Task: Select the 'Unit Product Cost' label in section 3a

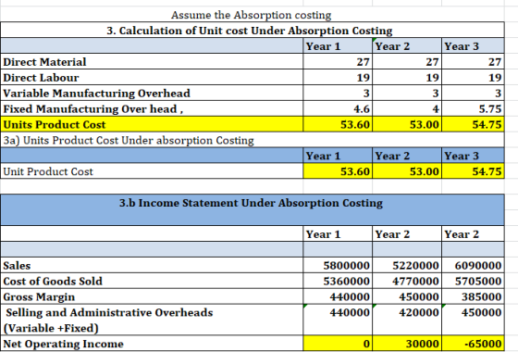Action: 48,171
